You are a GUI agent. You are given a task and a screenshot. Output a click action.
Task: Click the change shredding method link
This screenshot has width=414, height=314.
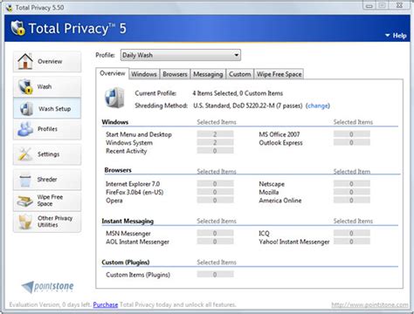click(x=318, y=106)
